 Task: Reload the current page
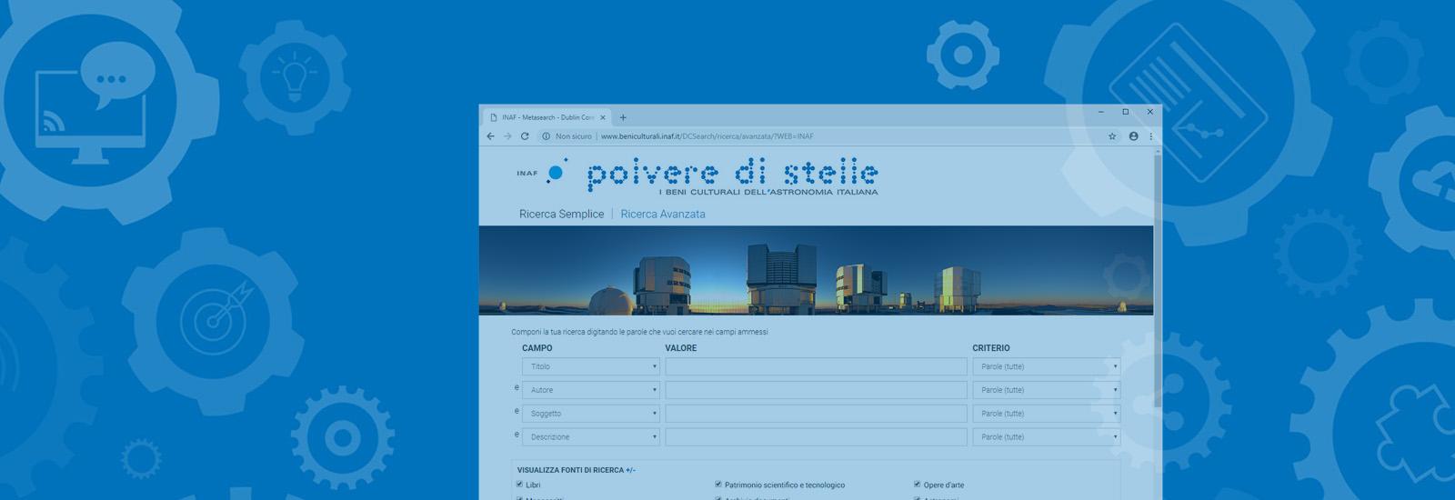tap(525, 136)
